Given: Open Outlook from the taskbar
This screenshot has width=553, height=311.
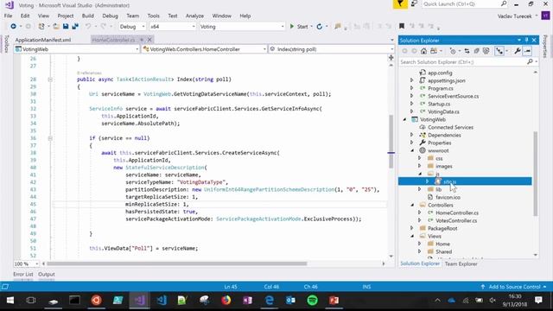Looking at the screenshot, I should 291,300.
